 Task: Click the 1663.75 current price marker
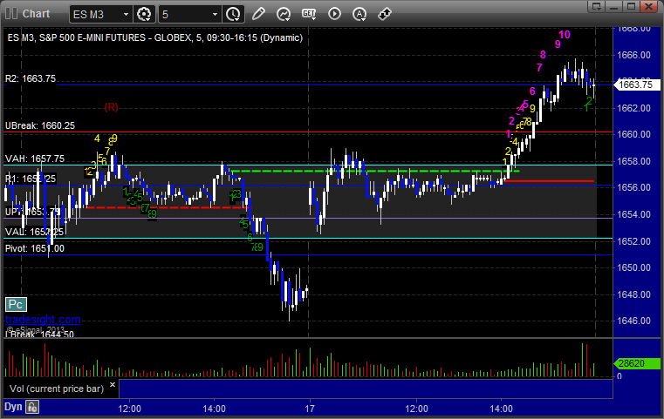click(636, 84)
